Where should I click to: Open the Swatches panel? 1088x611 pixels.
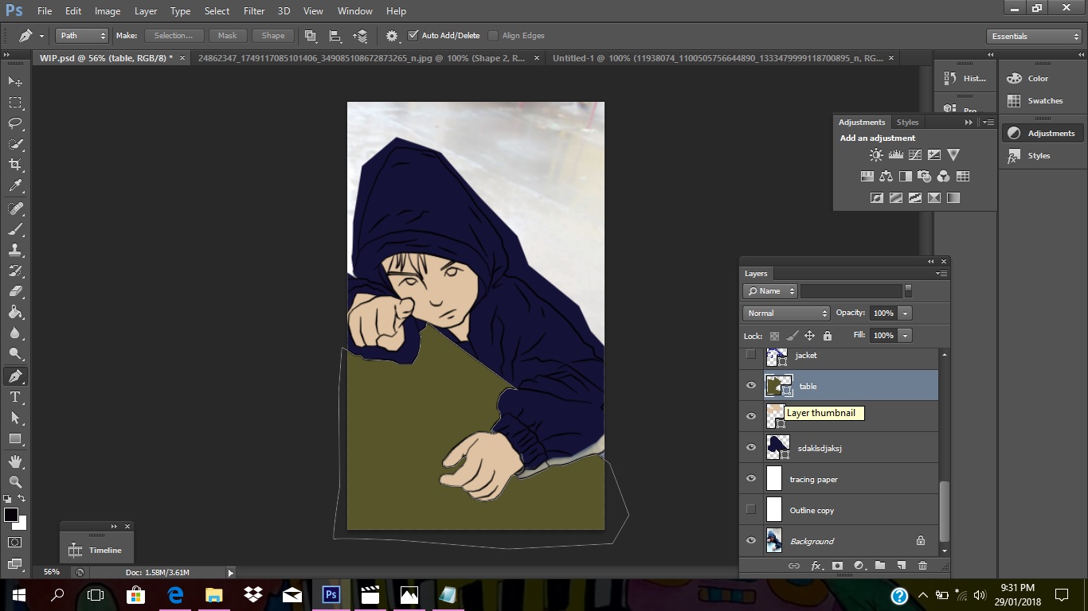[1042, 101]
